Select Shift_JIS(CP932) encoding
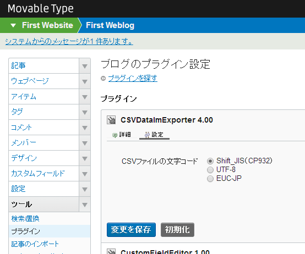The image size is (305, 254). tap(210, 161)
